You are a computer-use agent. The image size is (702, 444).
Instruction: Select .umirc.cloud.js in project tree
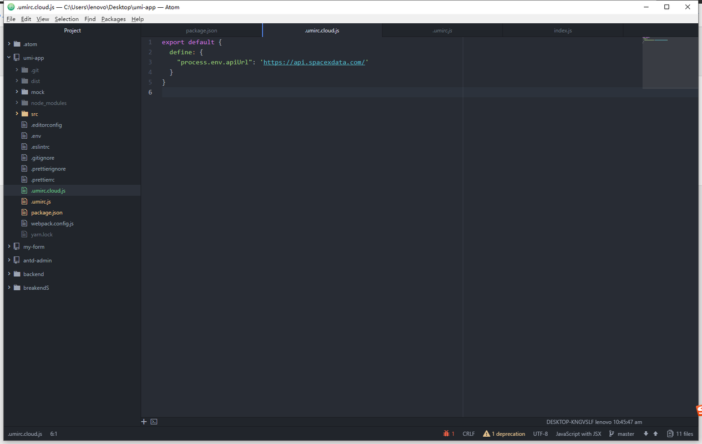(x=72, y=190)
